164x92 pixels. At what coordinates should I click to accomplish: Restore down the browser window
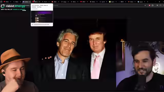pyautogui.click(x=159, y=2)
